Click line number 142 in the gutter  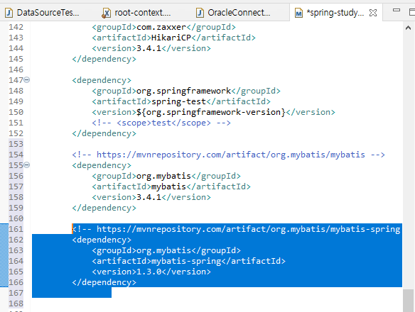pos(16,27)
